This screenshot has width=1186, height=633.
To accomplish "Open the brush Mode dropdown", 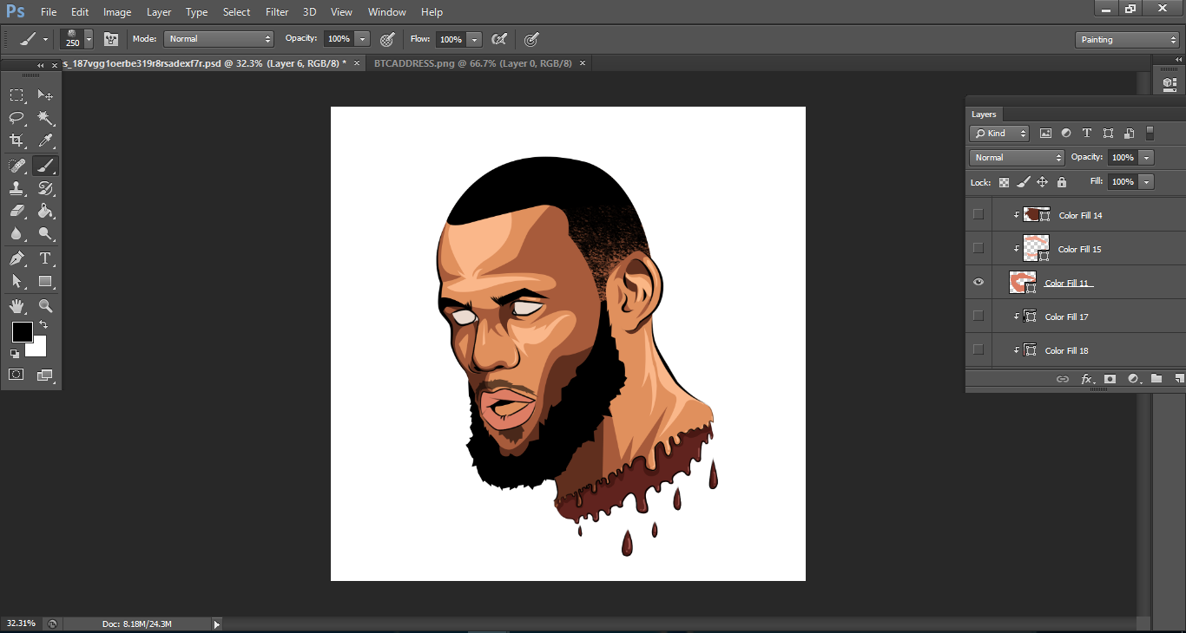I will tap(219, 39).
